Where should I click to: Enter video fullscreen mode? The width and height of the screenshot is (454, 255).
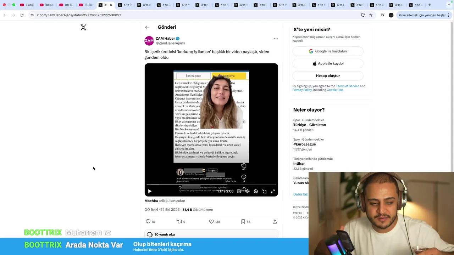(x=273, y=191)
